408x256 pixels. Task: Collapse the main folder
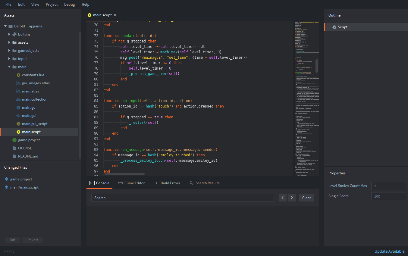[9, 67]
